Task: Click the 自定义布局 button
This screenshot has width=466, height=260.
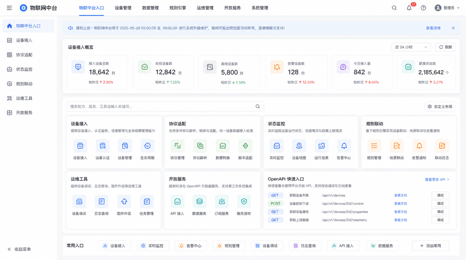Action: (440, 106)
